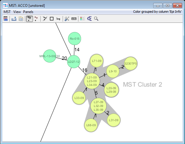Image resolution: width=185 pixels, height=144 pixels.
Task: Open the cut branch scissors tool
Action: pyautogui.click(x=67, y=19)
